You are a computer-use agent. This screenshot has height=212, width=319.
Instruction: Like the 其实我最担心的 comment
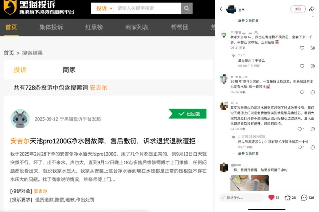pyautogui.click(x=300, y=129)
